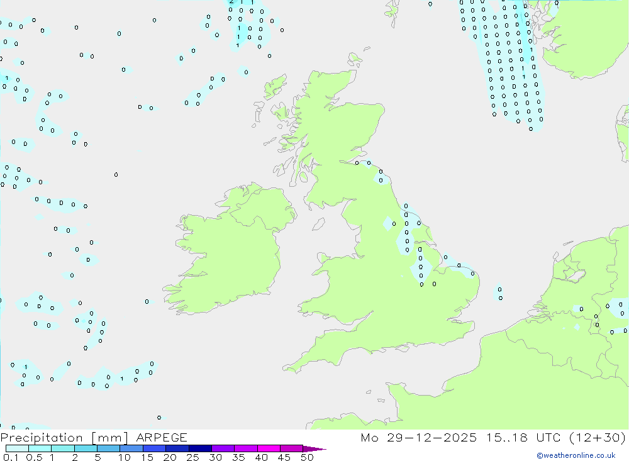This screenshot has width=629, height=461.
Task: Click the Precipitation [mm] ARPEGE title
Action: (94, 437)
